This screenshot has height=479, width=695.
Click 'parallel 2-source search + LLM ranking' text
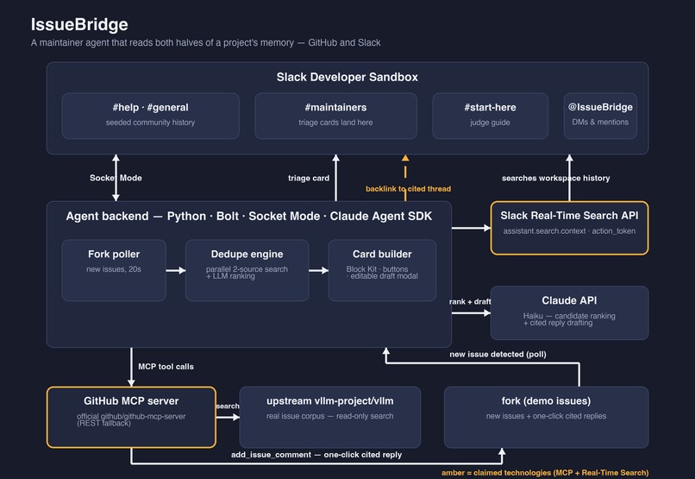247,273
